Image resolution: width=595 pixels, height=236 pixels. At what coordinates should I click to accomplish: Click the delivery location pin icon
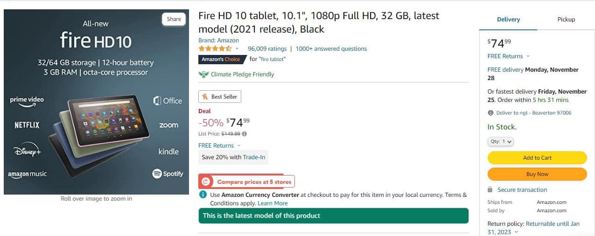(x=490, y=113)
